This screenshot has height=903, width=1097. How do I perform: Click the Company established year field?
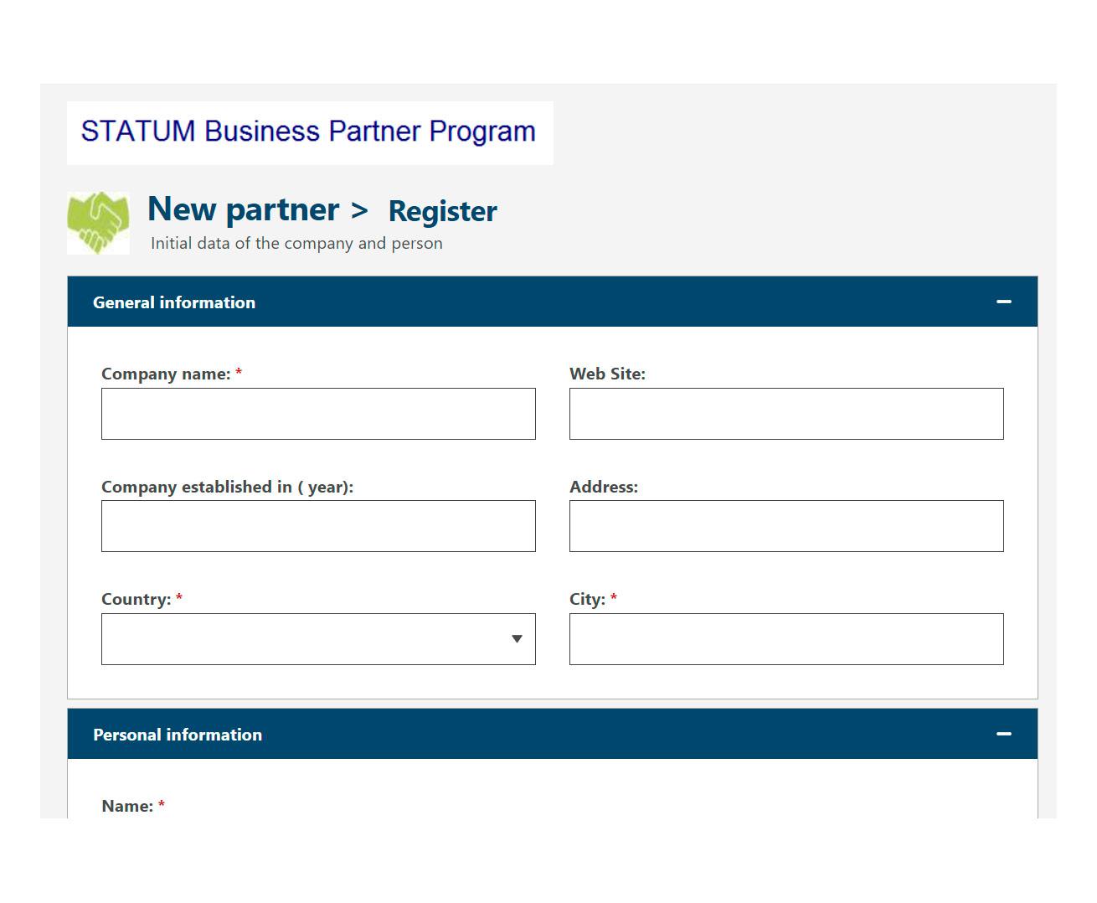[318, 526]
